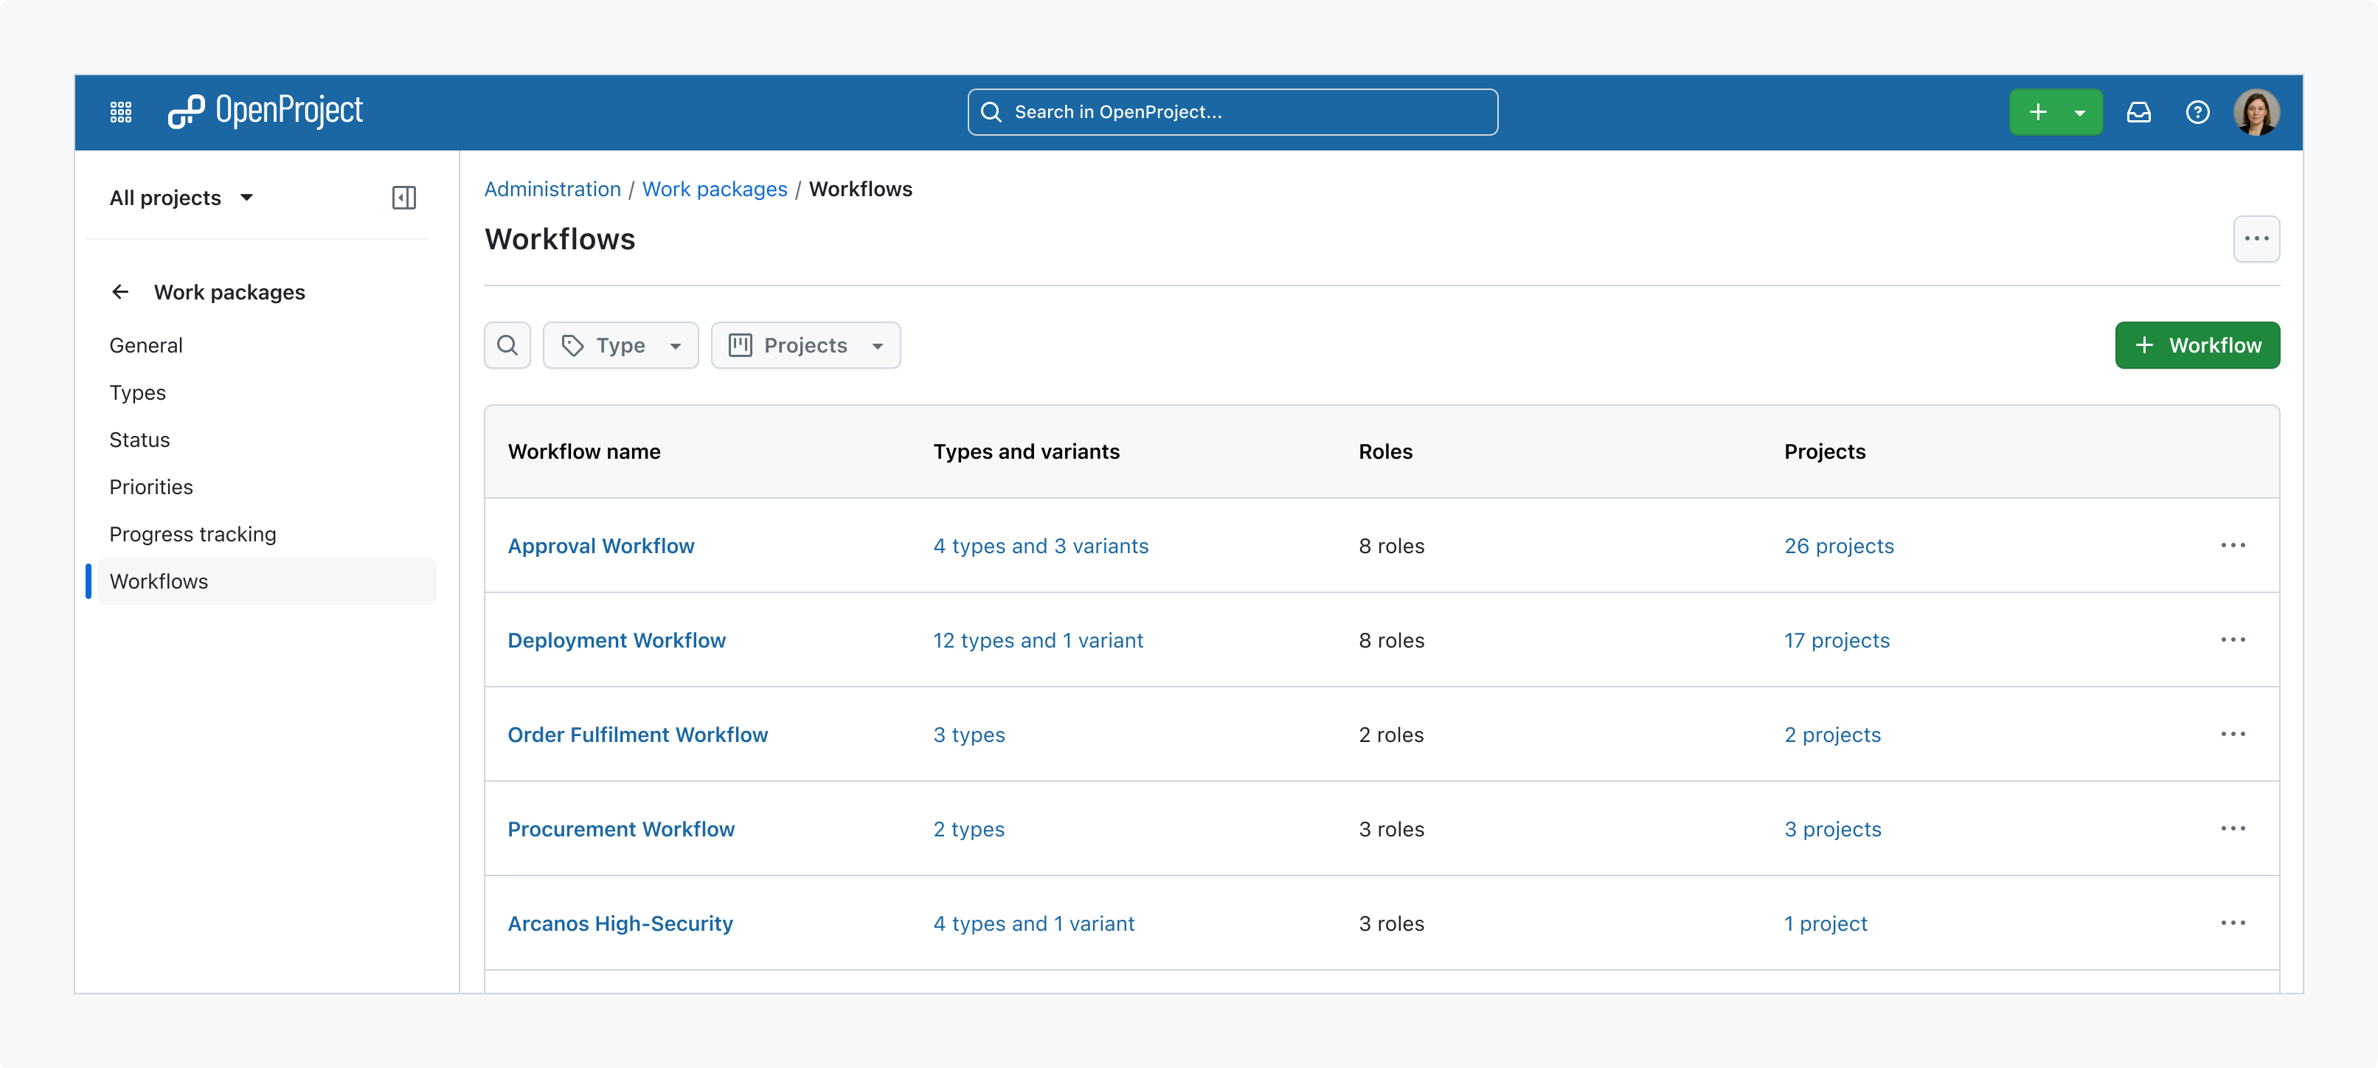Click the Work packages sidebar heading

click(229, 291)
